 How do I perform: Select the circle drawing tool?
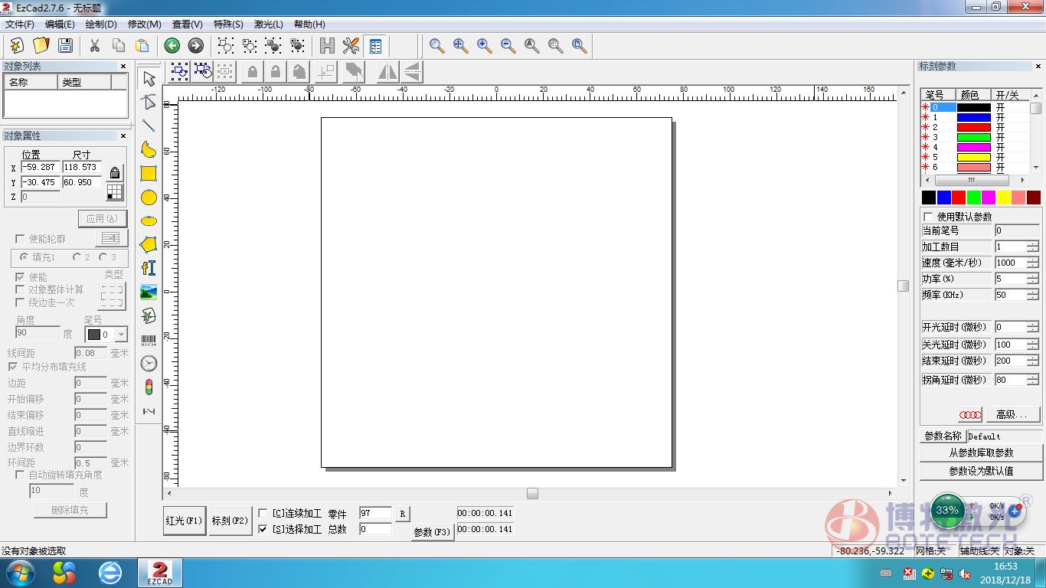(x=149, y=198)
